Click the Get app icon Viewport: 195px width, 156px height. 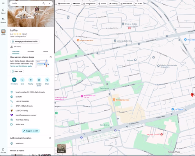point(4,149)
